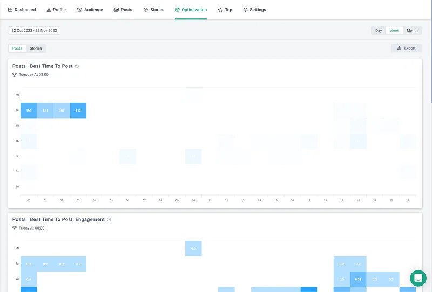432x292 pixels.
Task: Click the trophy icon by Friday At 06:00
Action: tap(15, 228)
